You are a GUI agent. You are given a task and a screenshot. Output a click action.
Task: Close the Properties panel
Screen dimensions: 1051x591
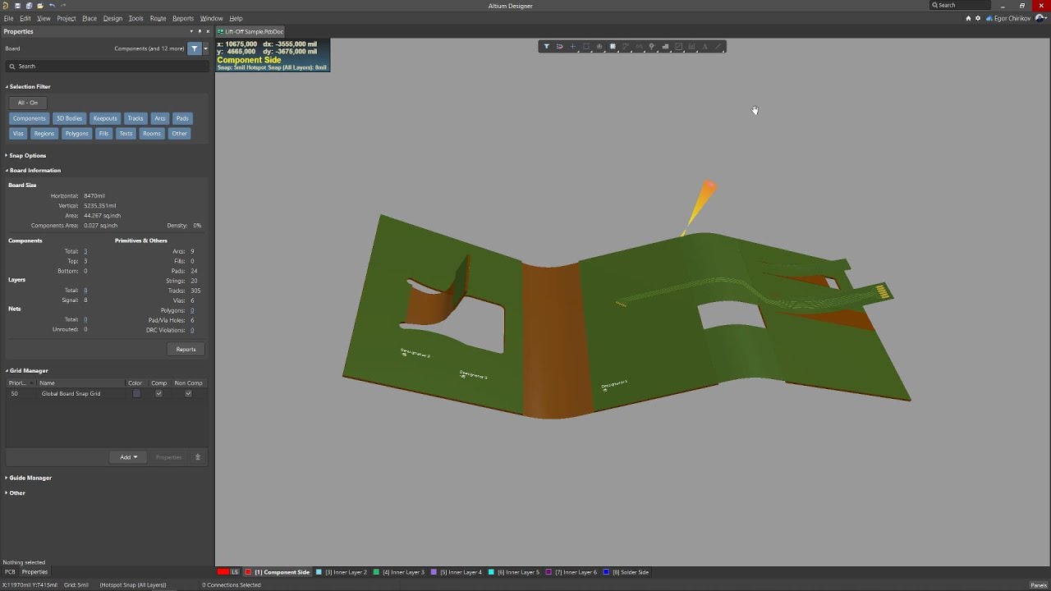208,31
